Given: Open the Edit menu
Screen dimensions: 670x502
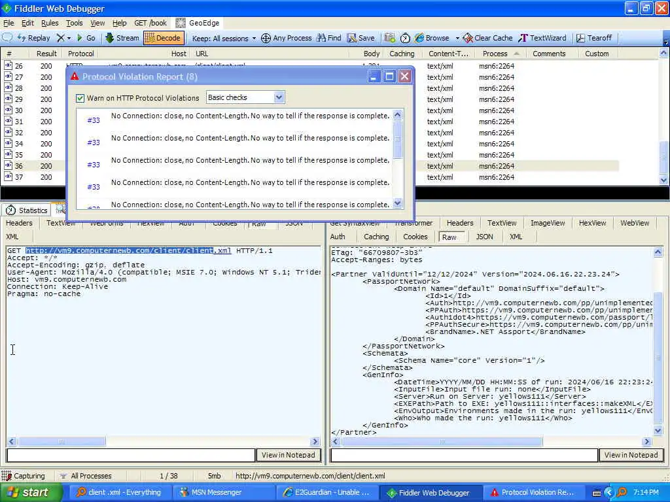Looking at the screenshot, I should point(27,23).
